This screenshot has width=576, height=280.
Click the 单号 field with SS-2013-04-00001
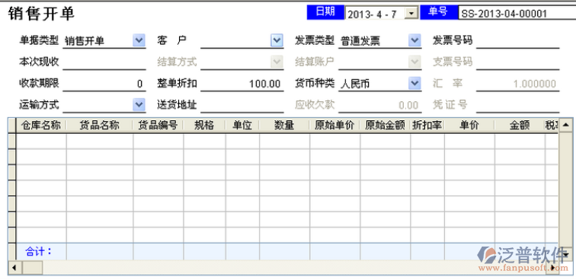517,13
